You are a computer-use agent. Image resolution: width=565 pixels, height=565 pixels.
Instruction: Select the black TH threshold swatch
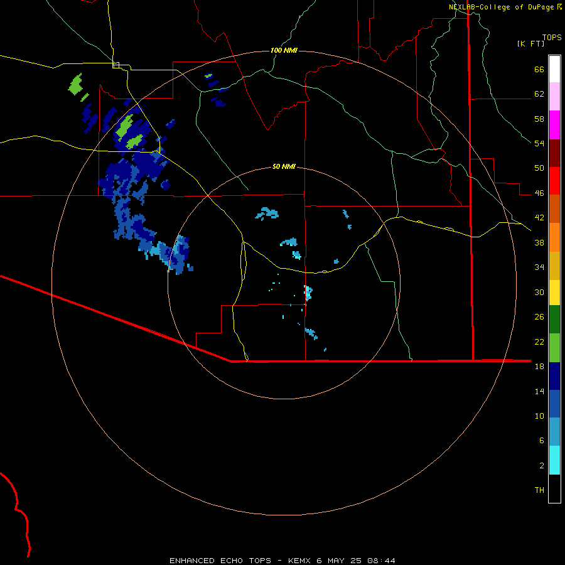click(x=554, y=488)
